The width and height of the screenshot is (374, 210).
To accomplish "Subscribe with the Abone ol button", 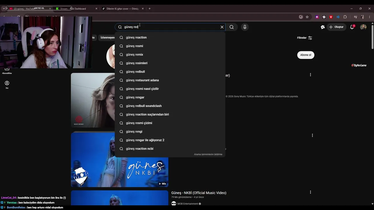I will click(306, 55).
